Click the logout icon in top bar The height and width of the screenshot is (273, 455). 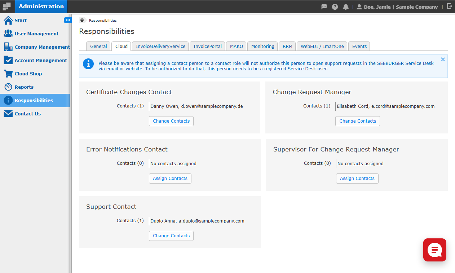pos(449,6)
